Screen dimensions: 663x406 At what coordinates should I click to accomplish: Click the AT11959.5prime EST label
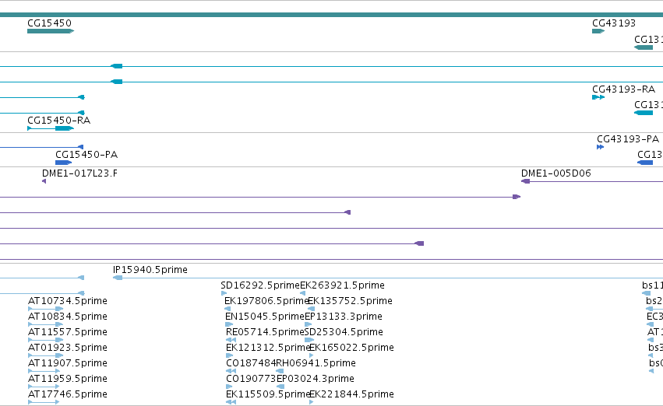(x=68, y=380)
